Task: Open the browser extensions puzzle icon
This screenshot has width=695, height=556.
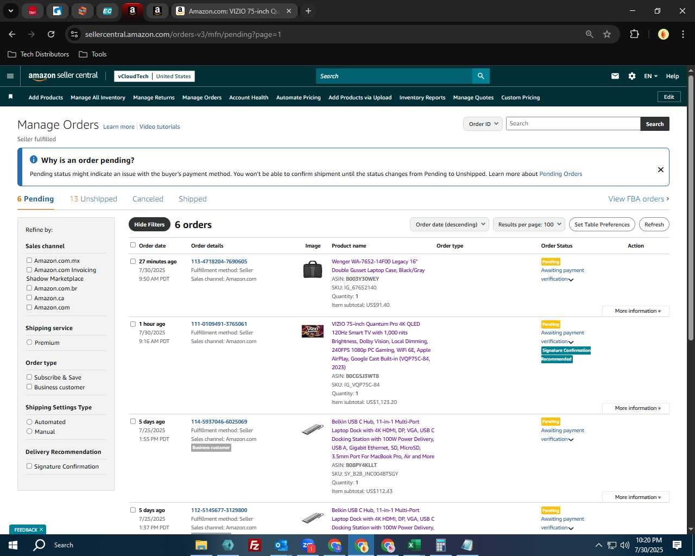Action: [x=634, y=34]
